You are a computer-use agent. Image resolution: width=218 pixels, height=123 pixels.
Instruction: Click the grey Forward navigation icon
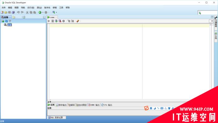click(46, 12)
